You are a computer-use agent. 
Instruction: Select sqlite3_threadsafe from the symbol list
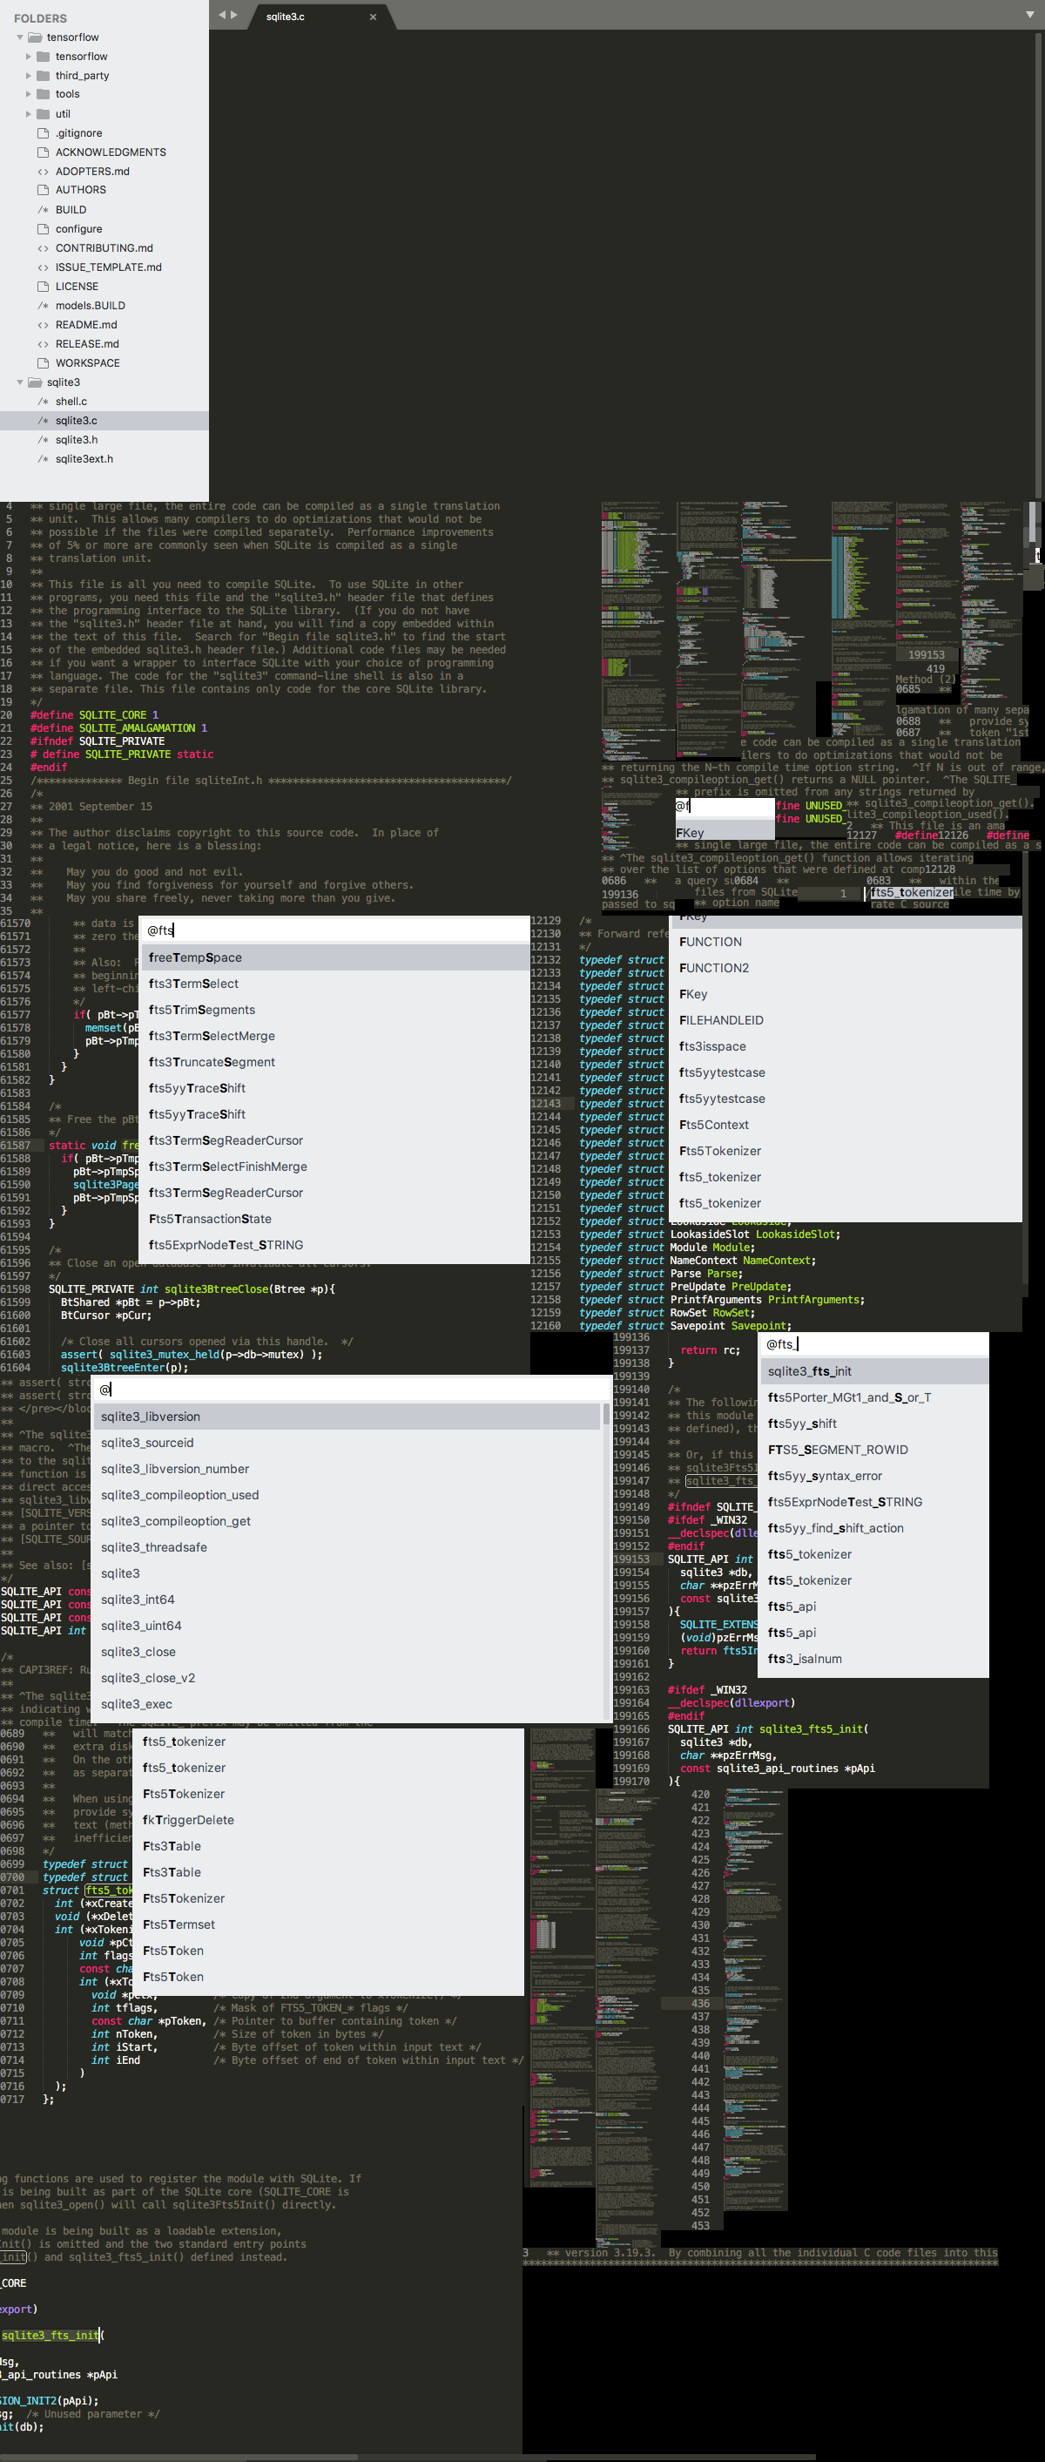[154, 1547]
